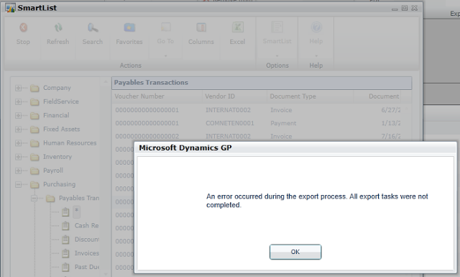The image size is (460, 277).
Task: Sort by Vendor ID column header
Action: [235, 96]
